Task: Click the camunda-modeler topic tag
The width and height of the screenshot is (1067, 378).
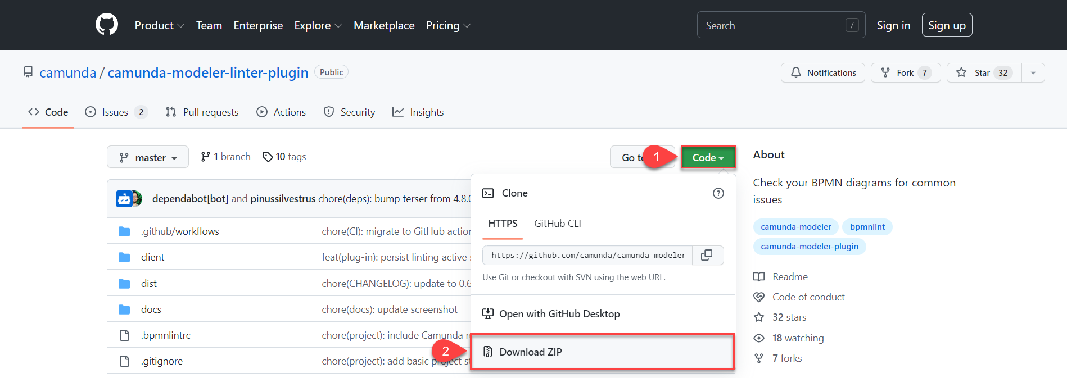Action: pyautogui.click(x=795, y=227)
